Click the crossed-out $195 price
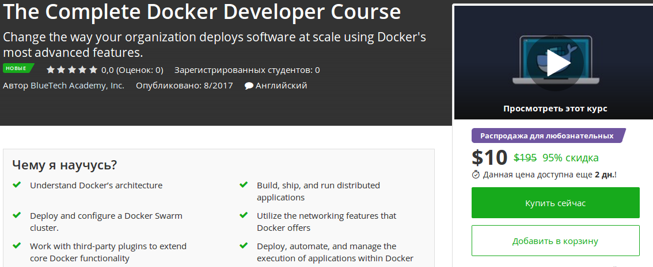 (x=525, y=158)
